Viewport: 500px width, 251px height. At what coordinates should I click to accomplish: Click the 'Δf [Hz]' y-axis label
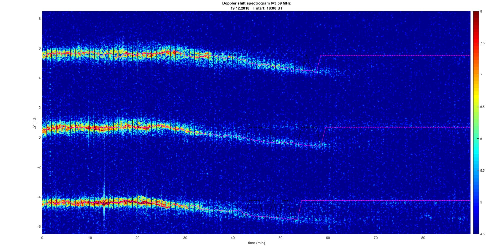34,123
